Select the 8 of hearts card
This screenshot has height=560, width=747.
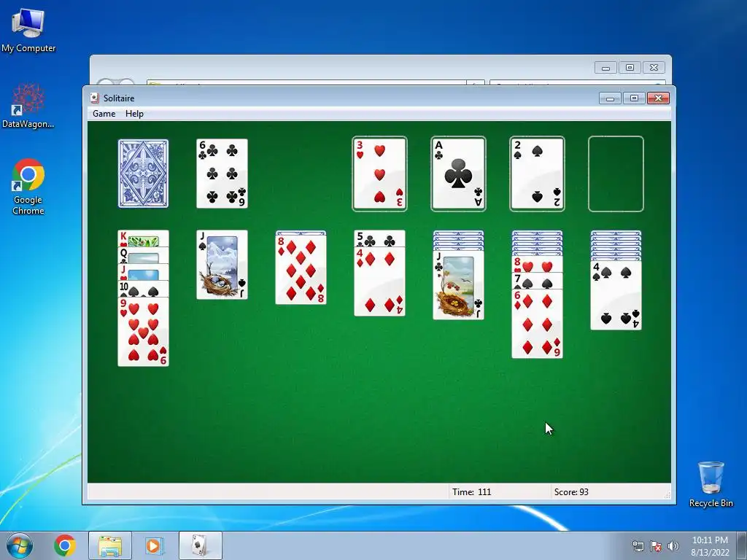[x=537, y=264]
